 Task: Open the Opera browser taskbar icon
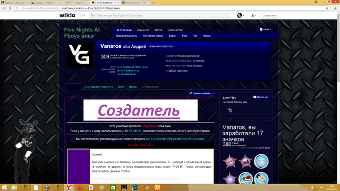tap(80, 187)
